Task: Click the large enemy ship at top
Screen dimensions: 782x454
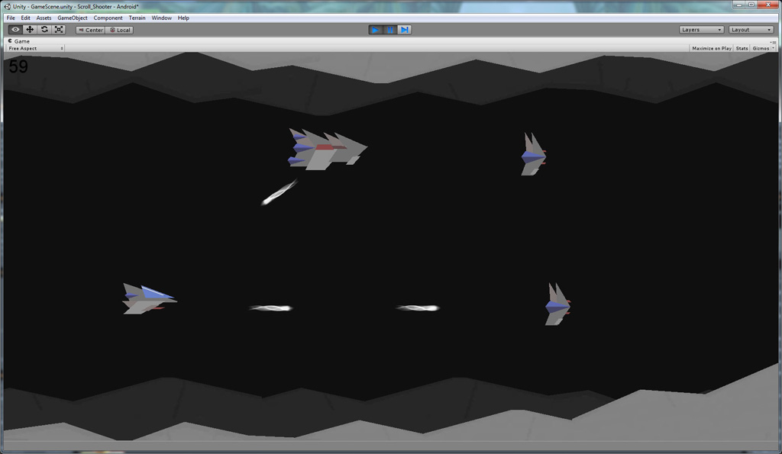Action: (x=327, y=149)
